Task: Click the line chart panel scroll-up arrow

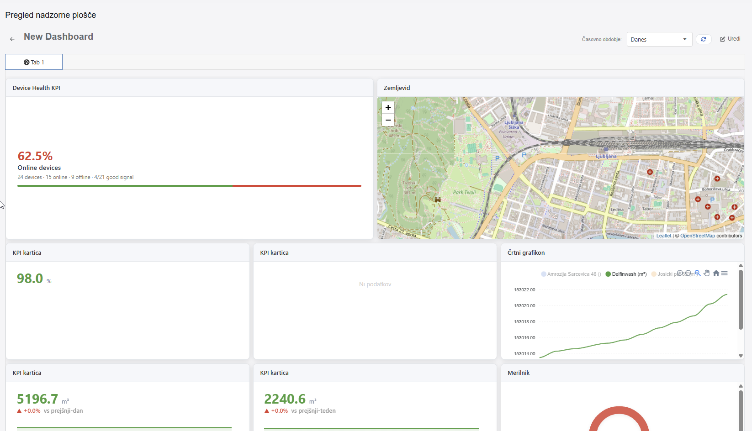Action: [x=741, y=265]
